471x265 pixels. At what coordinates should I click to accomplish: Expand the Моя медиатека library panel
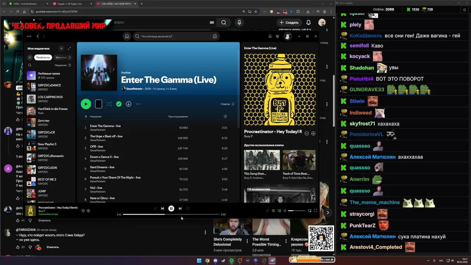pyautogui.click(x=69, y=48)
